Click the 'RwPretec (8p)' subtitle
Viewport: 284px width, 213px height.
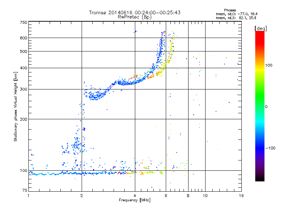(135, 17)
